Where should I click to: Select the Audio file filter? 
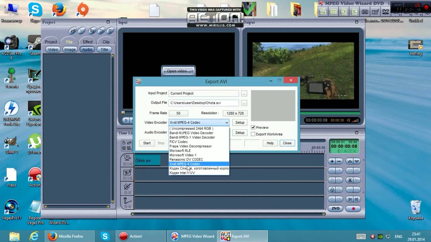coord(87,49)
